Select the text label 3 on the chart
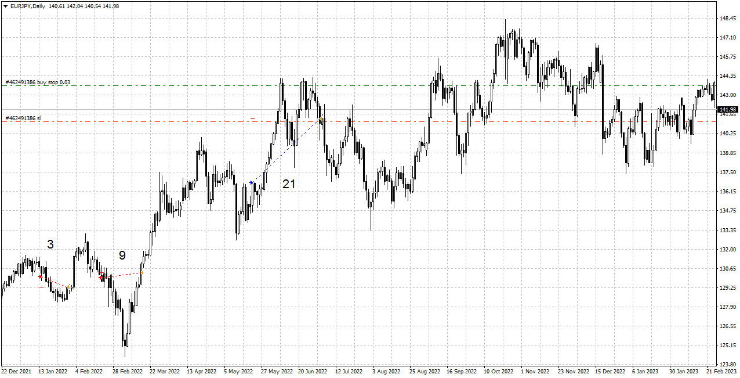Viewport: 740px width, 378px height. click(50, 244)
